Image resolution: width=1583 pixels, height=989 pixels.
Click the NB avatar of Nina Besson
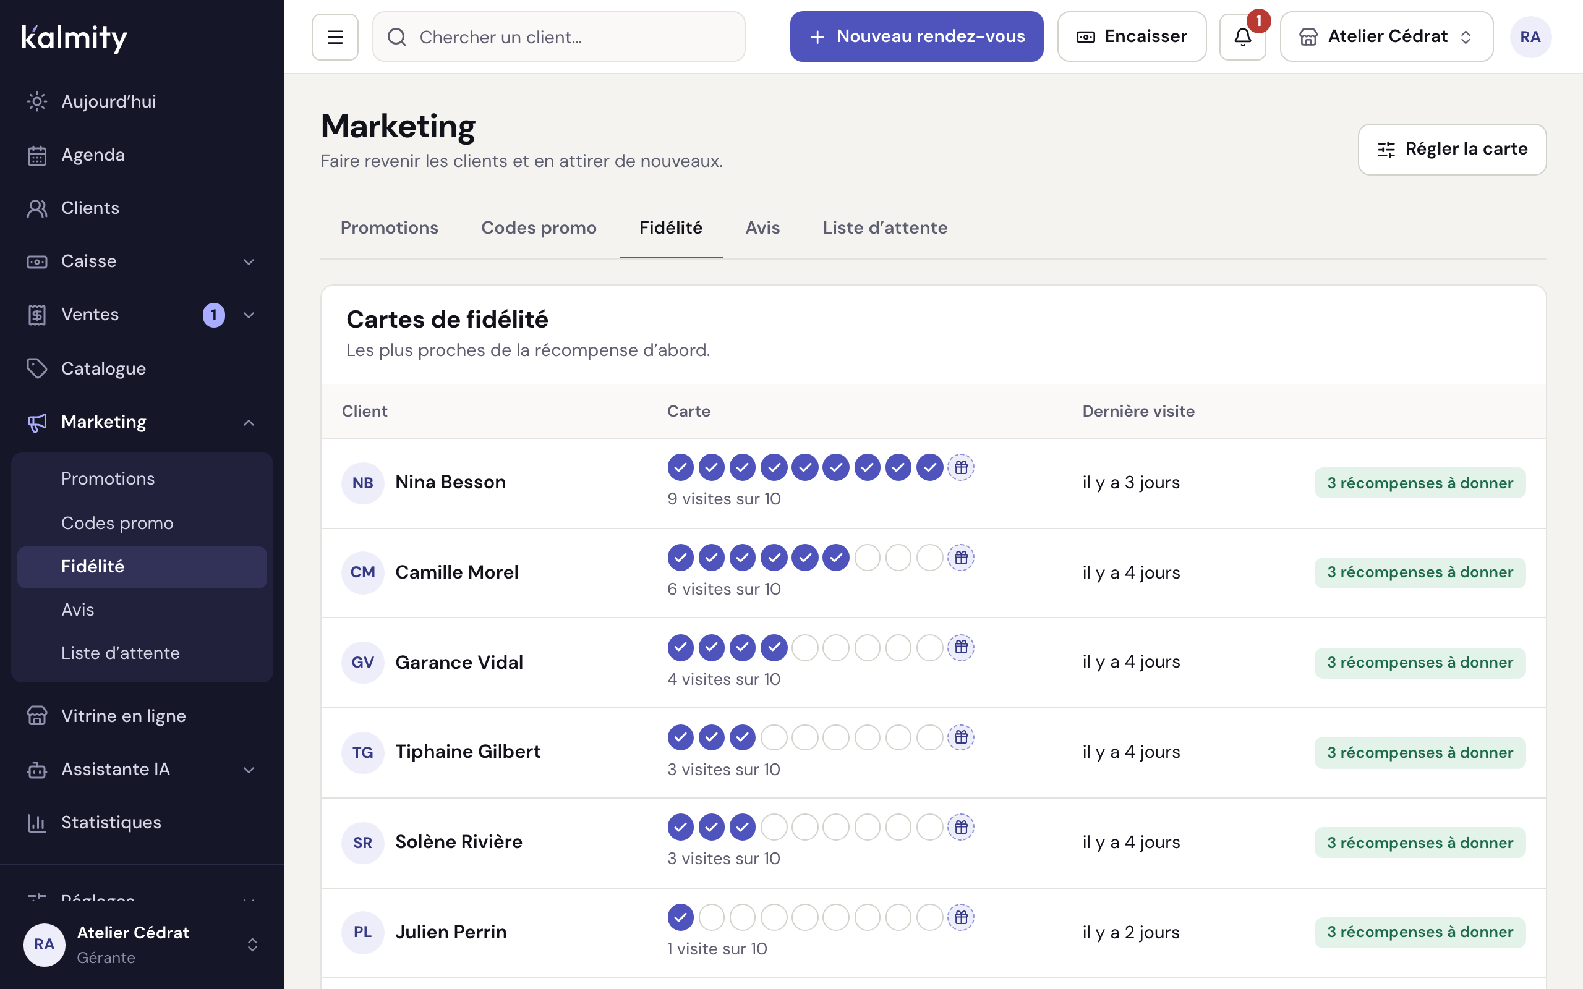362,483
